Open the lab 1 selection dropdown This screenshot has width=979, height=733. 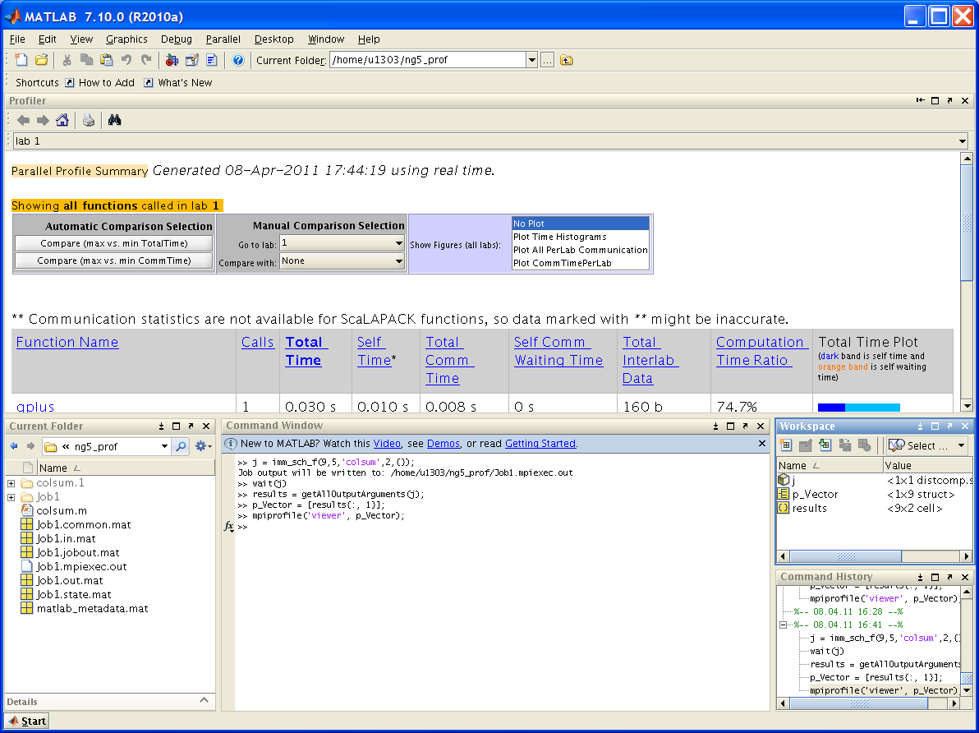pyautogui.click(x=962, y=141)
